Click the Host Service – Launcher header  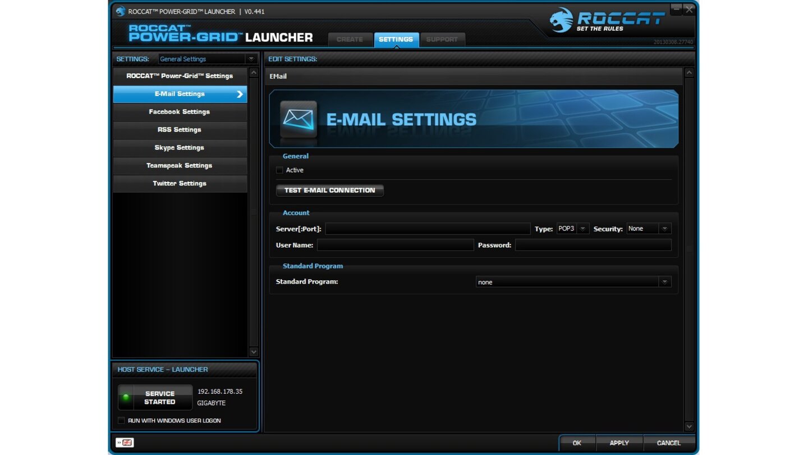pyautogui.click(x=163, y=370)
